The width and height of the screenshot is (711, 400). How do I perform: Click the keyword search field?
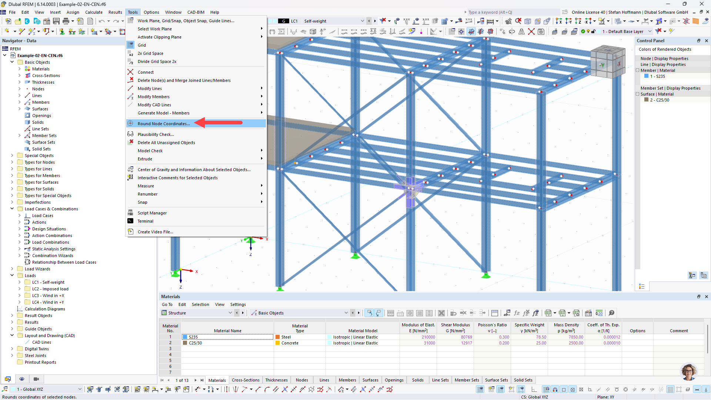pyautogui.click(x=513, y=12)
